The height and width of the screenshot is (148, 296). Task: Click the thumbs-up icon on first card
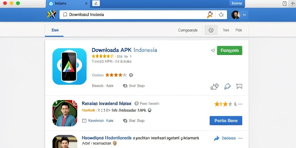214,86
